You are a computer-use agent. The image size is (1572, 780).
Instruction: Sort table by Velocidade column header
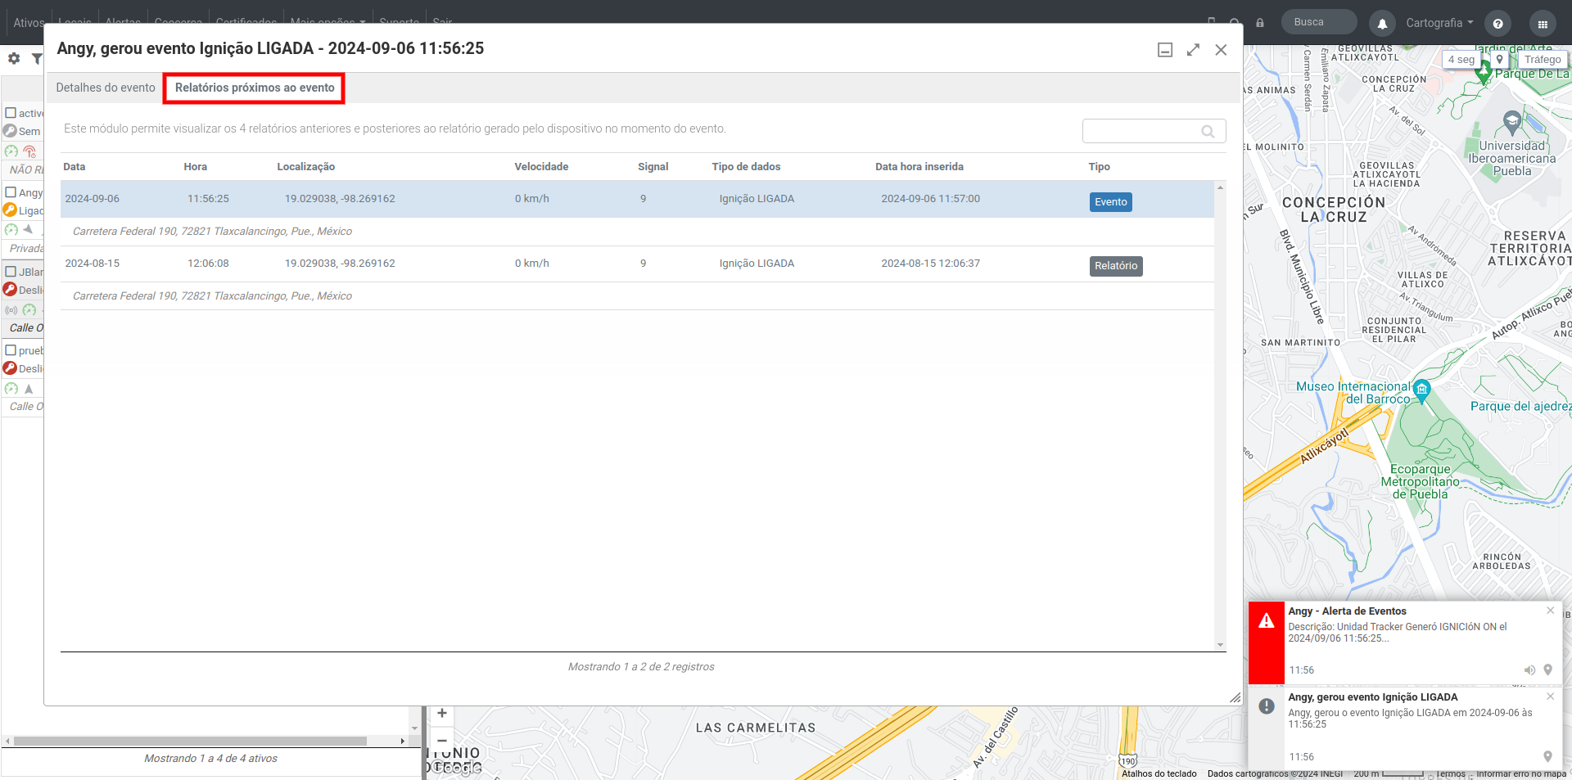click(x=541, y=167)
